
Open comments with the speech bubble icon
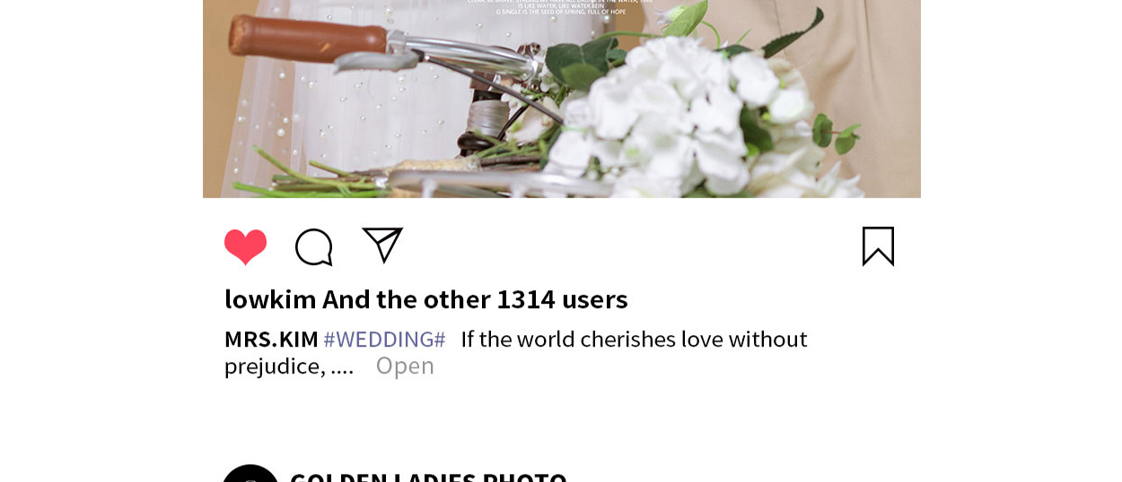coord(314,247)
